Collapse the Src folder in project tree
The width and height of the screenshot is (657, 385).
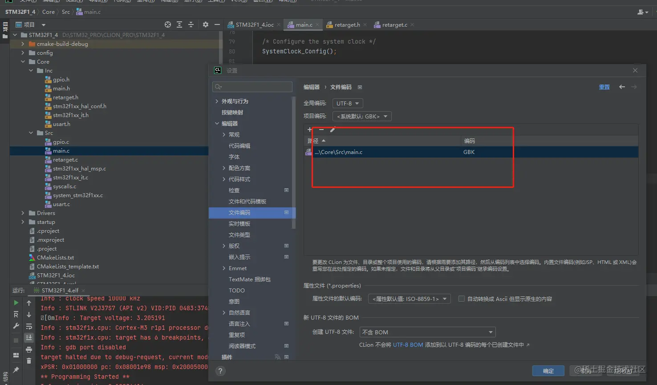tap(31, 133)
